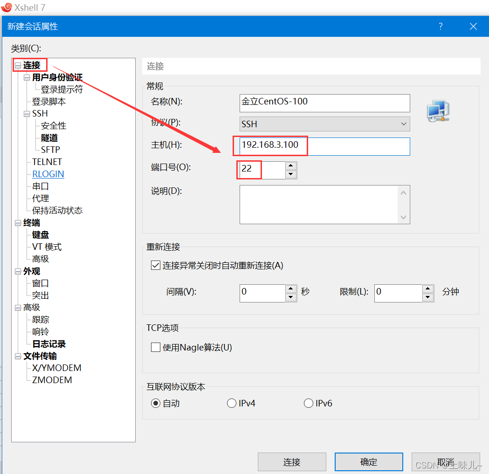The image size is (489, 474).
Task: Select 窗口 tree item
Action: (x=41, y=283)
